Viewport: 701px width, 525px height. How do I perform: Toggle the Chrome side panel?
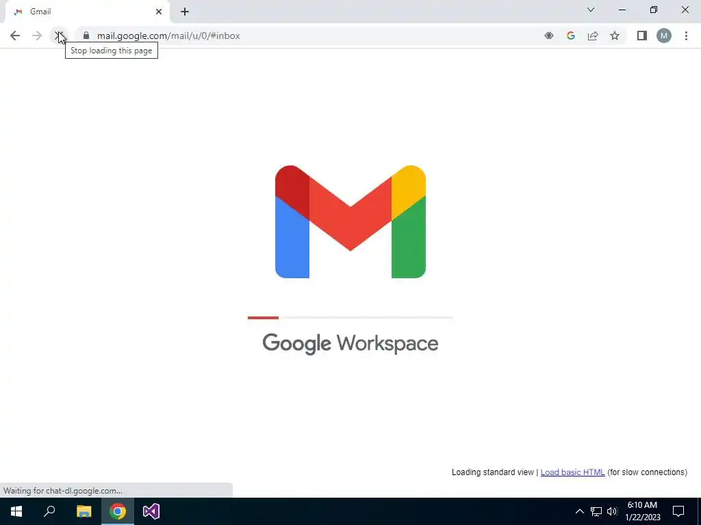point(642,36)
